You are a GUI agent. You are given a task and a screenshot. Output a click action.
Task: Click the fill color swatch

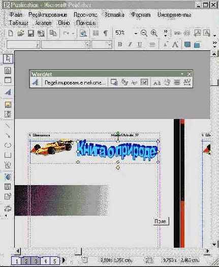[x=187, y=45]
